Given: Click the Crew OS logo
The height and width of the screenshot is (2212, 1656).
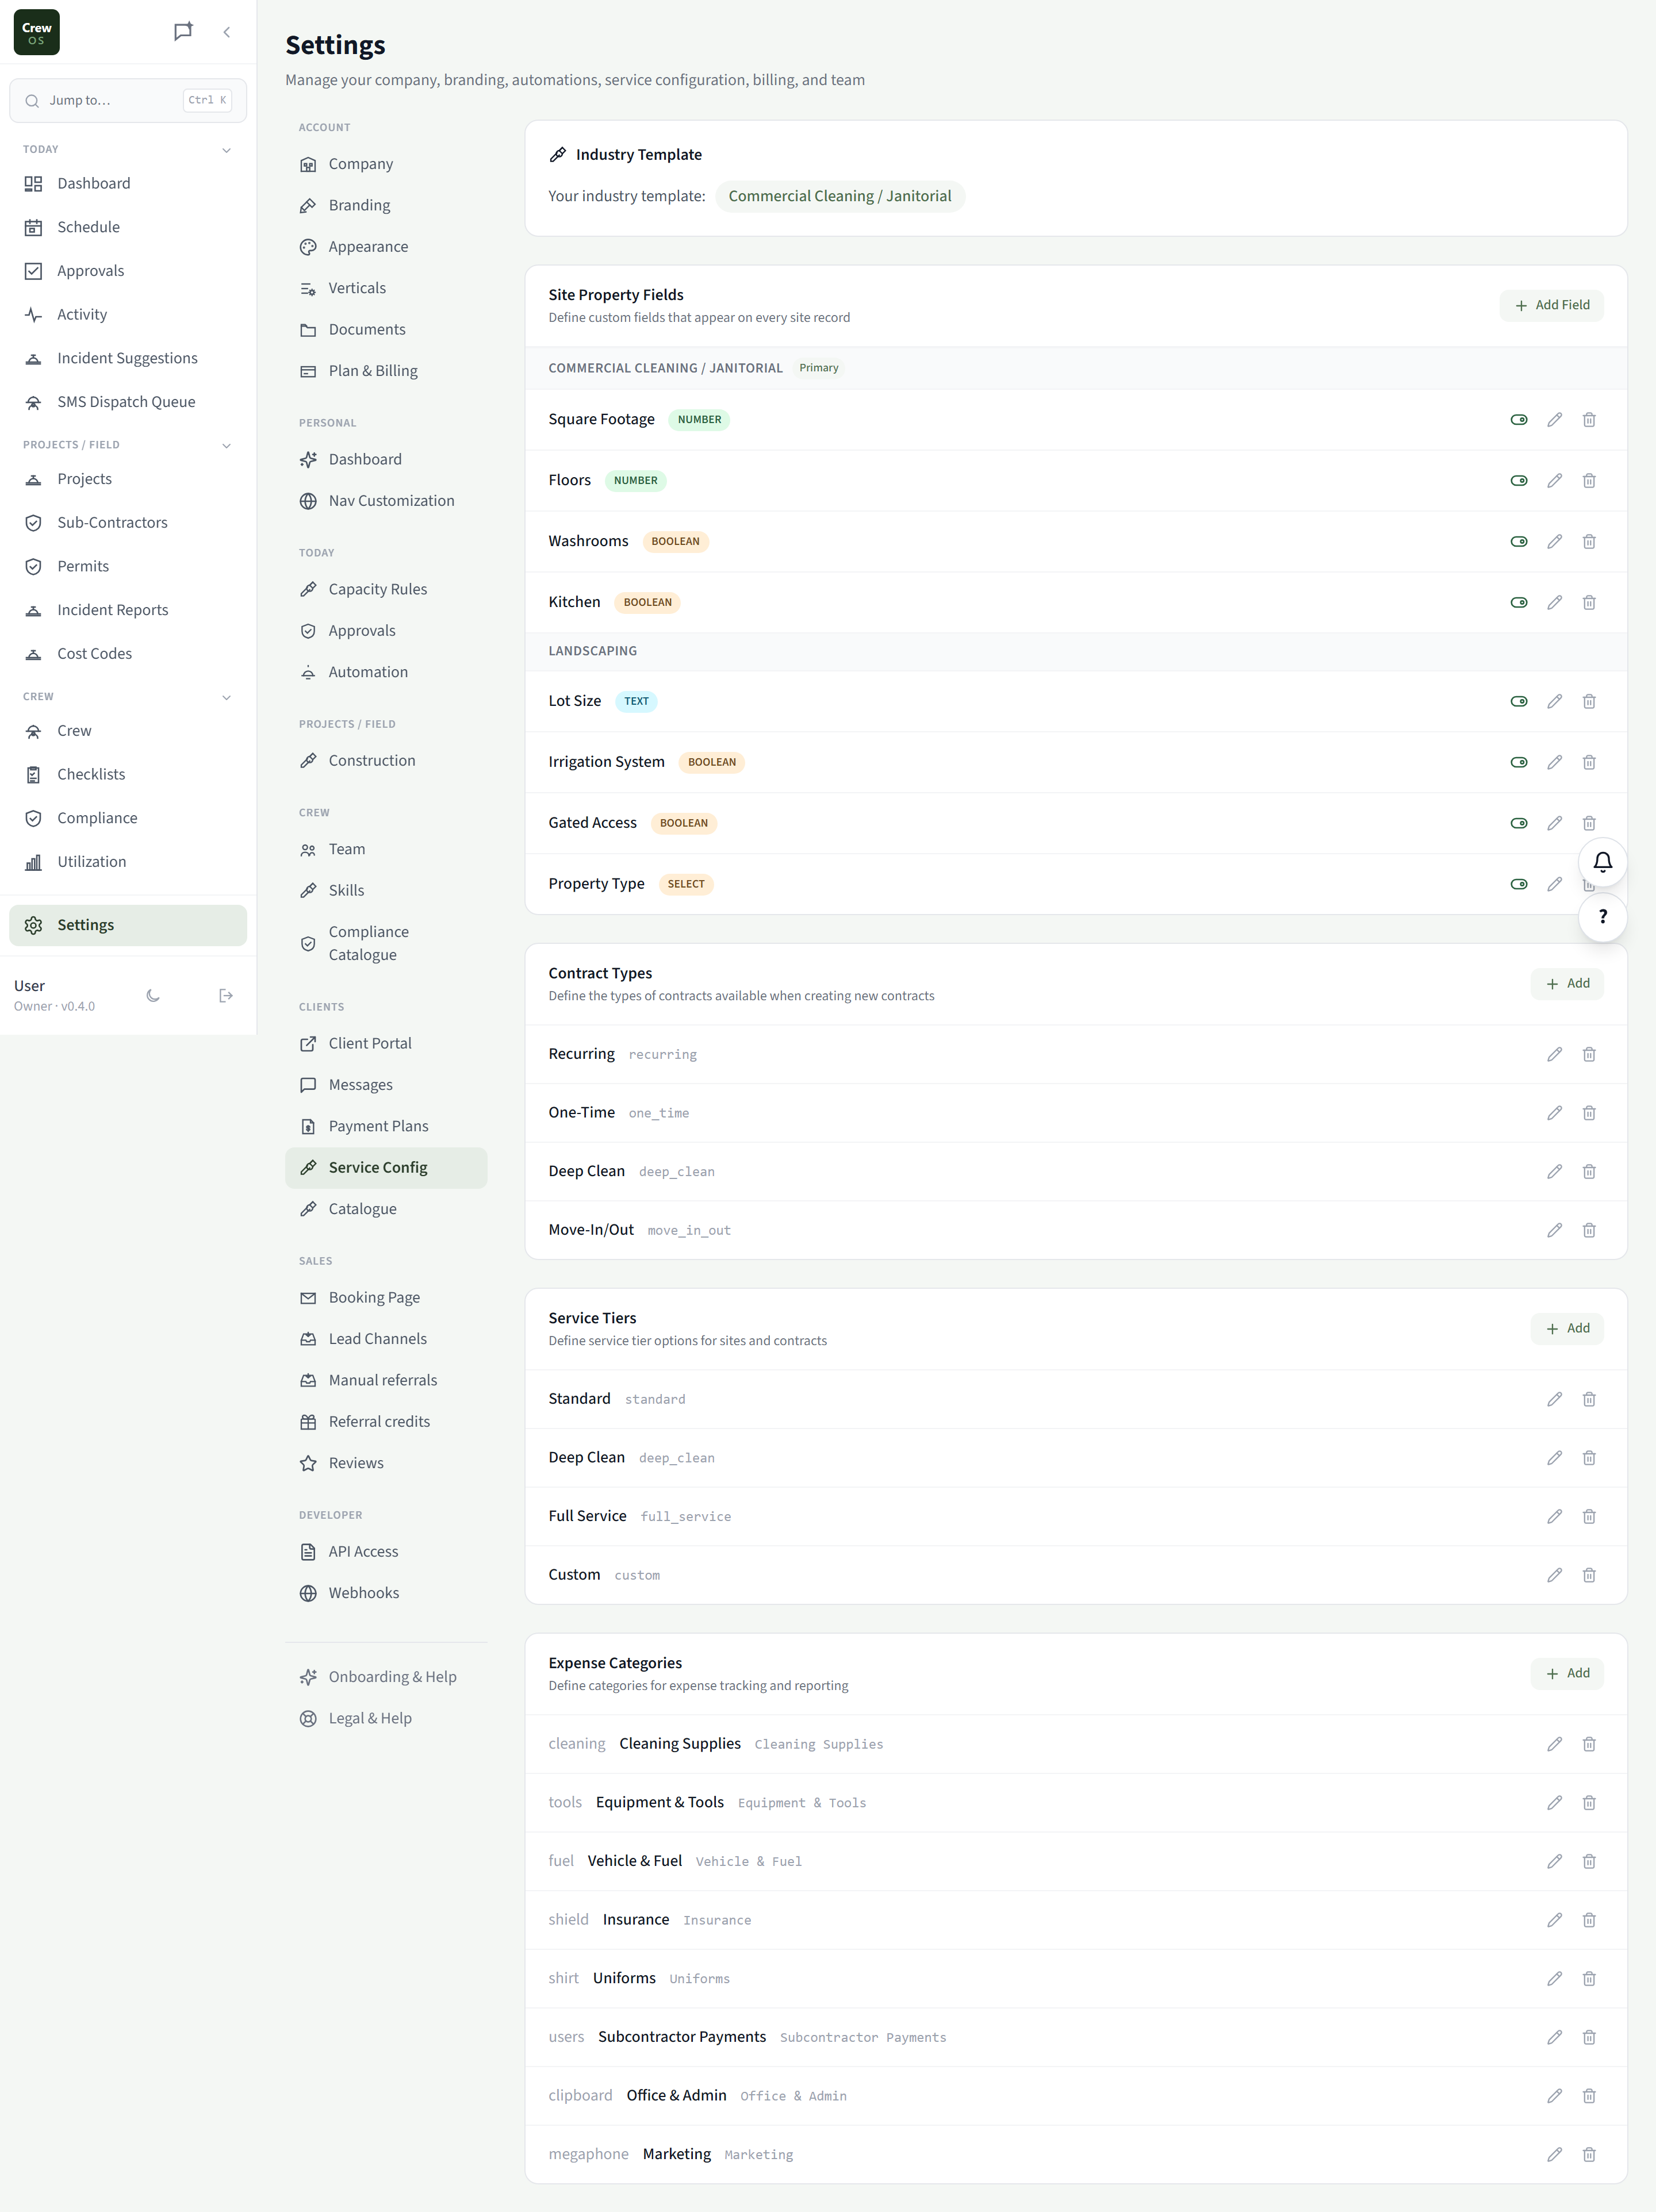Looking at the screenshot, I should coord(36,32).
